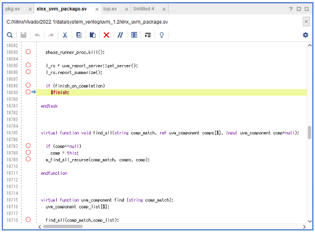Click the Cut scissors icon

[x=65, y=35]
